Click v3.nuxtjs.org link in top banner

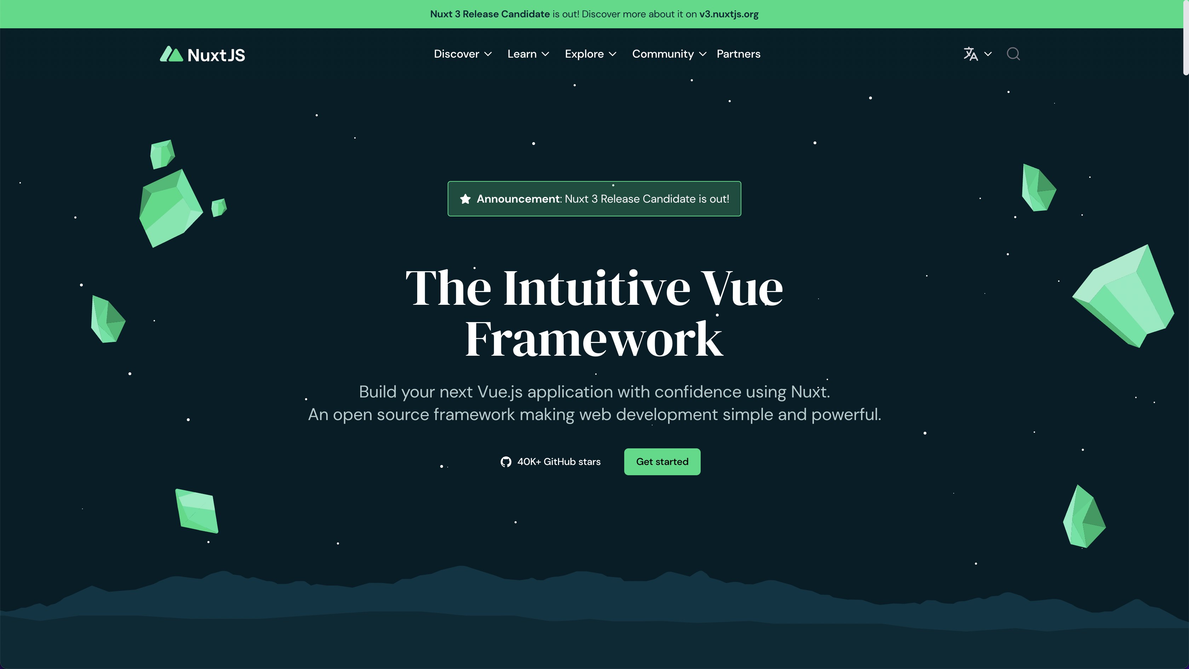coord(728,14)
